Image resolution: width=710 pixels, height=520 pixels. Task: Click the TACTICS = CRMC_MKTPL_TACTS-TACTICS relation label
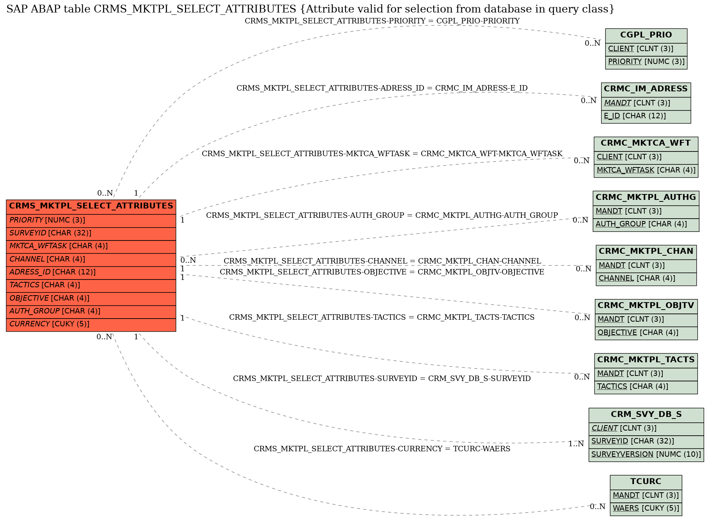pos(382,317)
